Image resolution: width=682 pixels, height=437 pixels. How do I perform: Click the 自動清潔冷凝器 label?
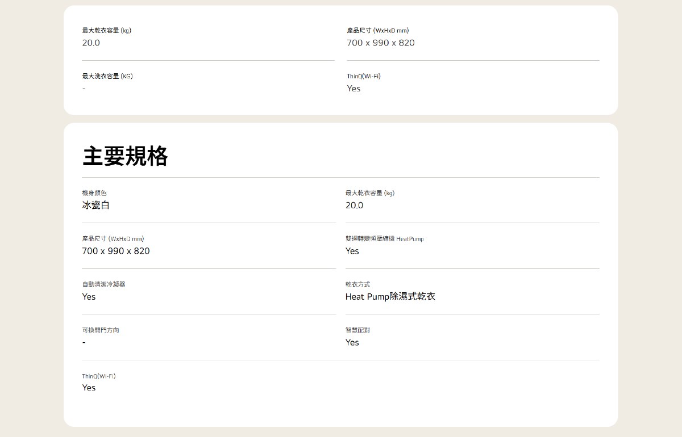pos(103,284)
